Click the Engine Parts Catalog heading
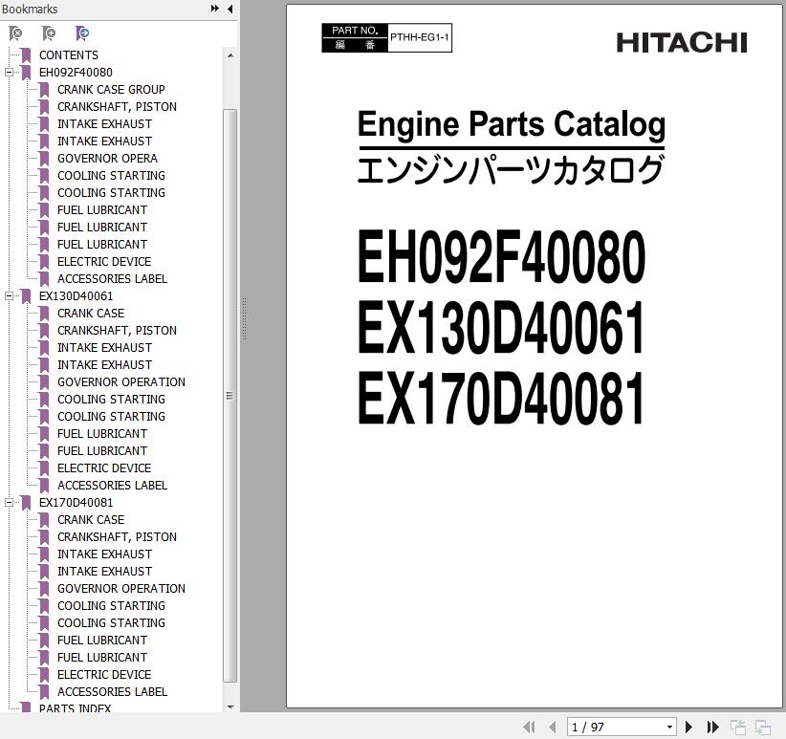 pos(512,124)
